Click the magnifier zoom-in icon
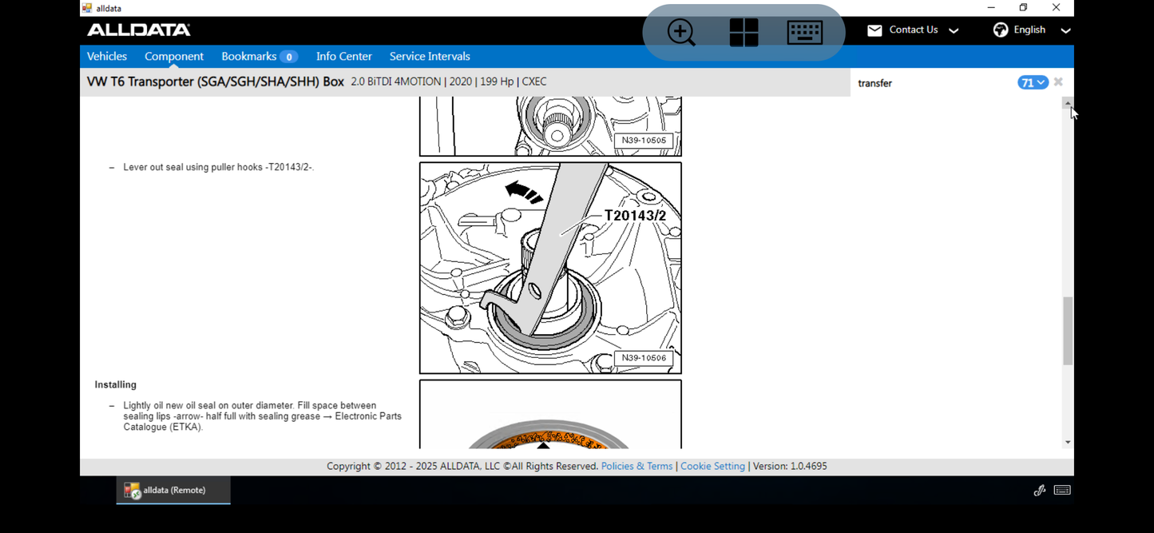Viewport: 1154px width, 533px height. pyautogui.click(x=681, y=33)
